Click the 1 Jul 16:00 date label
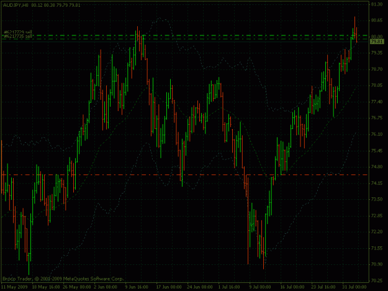Screen dimensions: 388x291 pyautogui.click(x=229, y=287)
